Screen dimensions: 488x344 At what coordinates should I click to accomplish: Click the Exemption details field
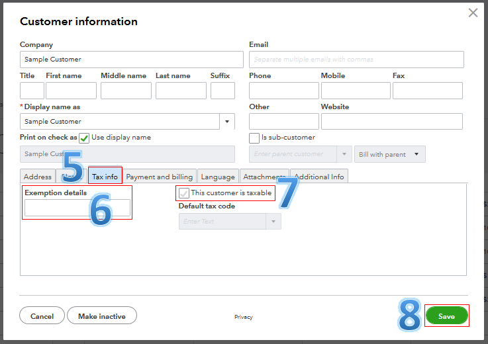77,208
